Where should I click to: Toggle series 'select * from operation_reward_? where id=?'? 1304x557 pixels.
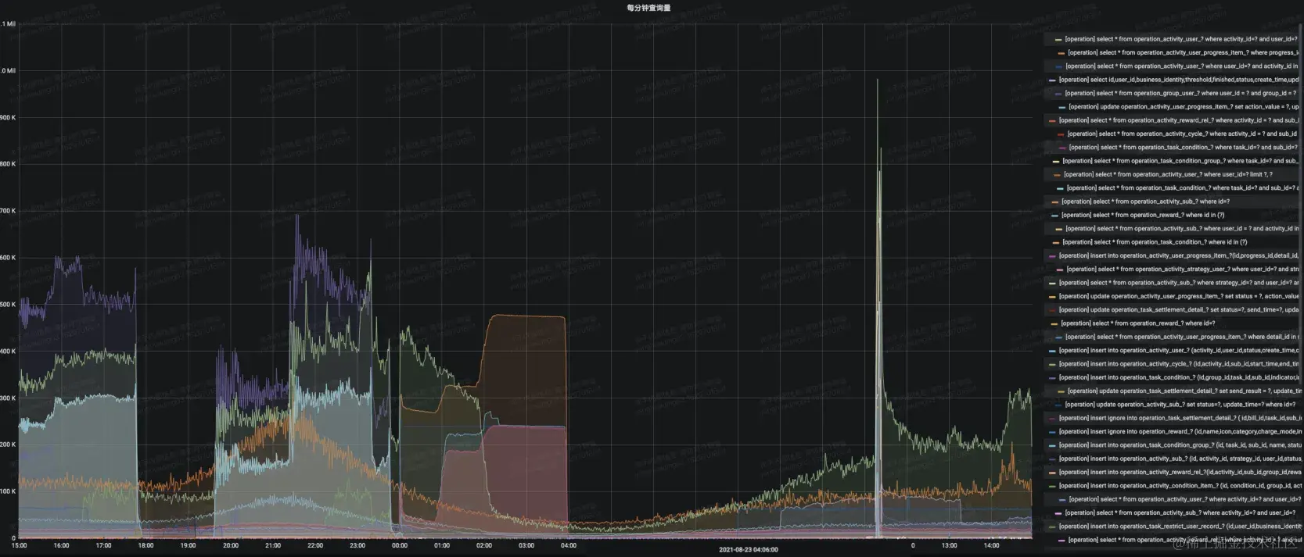click(x=1138, y=323)
